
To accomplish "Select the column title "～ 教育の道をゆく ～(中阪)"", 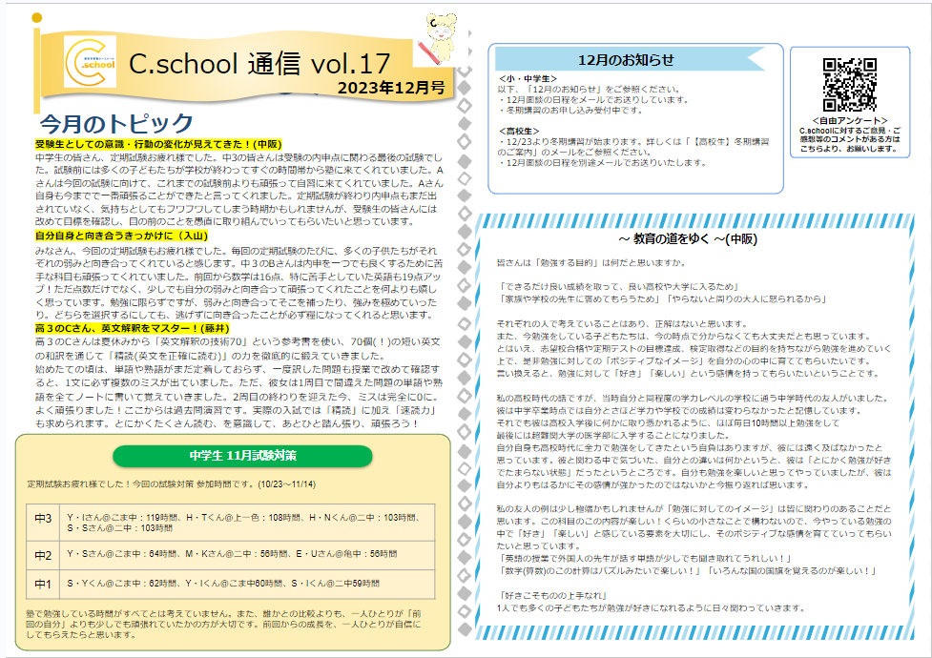I will tap(688, 239).
